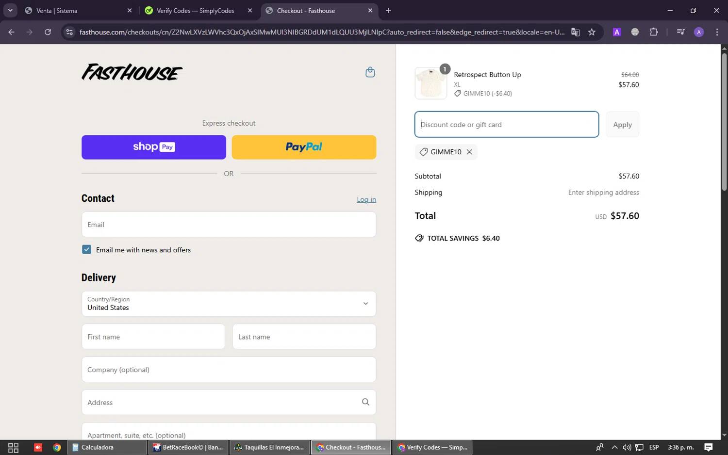Viewport: 728px width, 455px height.
Task: Click the network tray icon
Action: click(640, 447)
